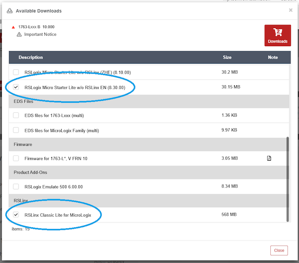
Task: Click the 'RSLinx Classic Lite for MicroLogix' label
Action: pyautogui.click(x=58, y=215)
